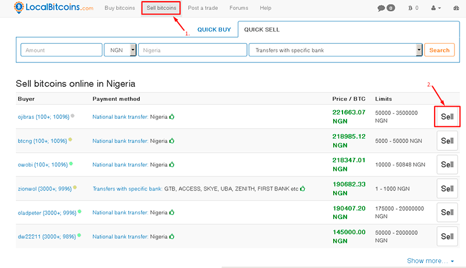Open Transfers with specific bank link

tap(127, 189)
